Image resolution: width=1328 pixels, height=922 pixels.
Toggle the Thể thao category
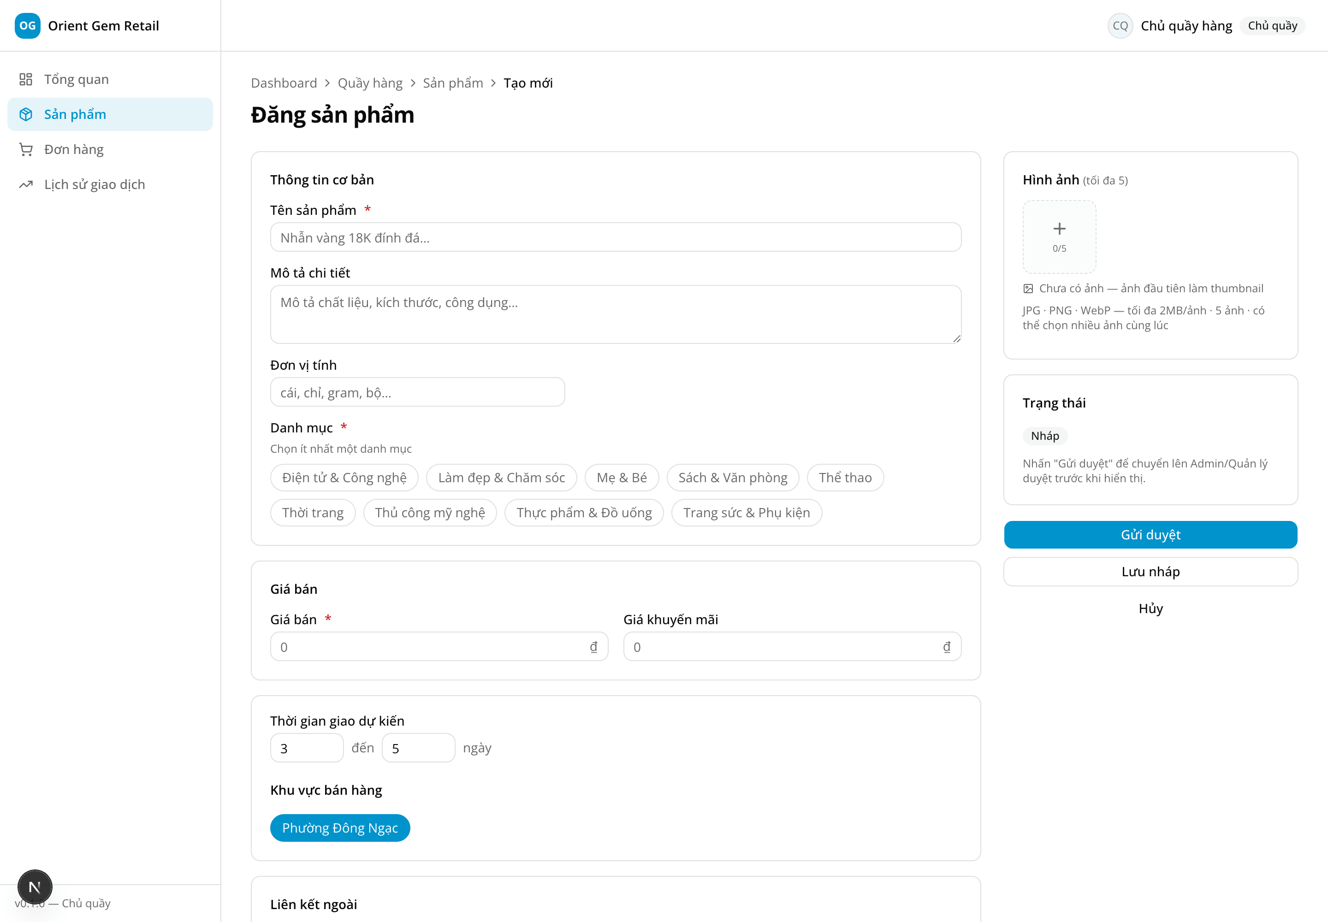[846, 478]
